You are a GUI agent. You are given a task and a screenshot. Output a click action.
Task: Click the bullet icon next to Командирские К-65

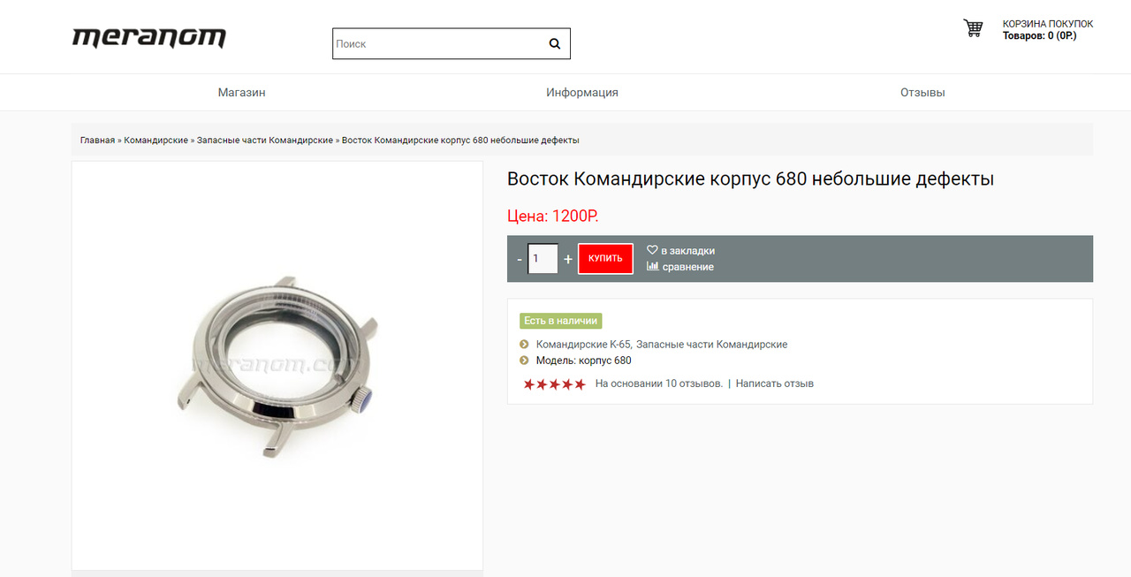click(524, 345)
